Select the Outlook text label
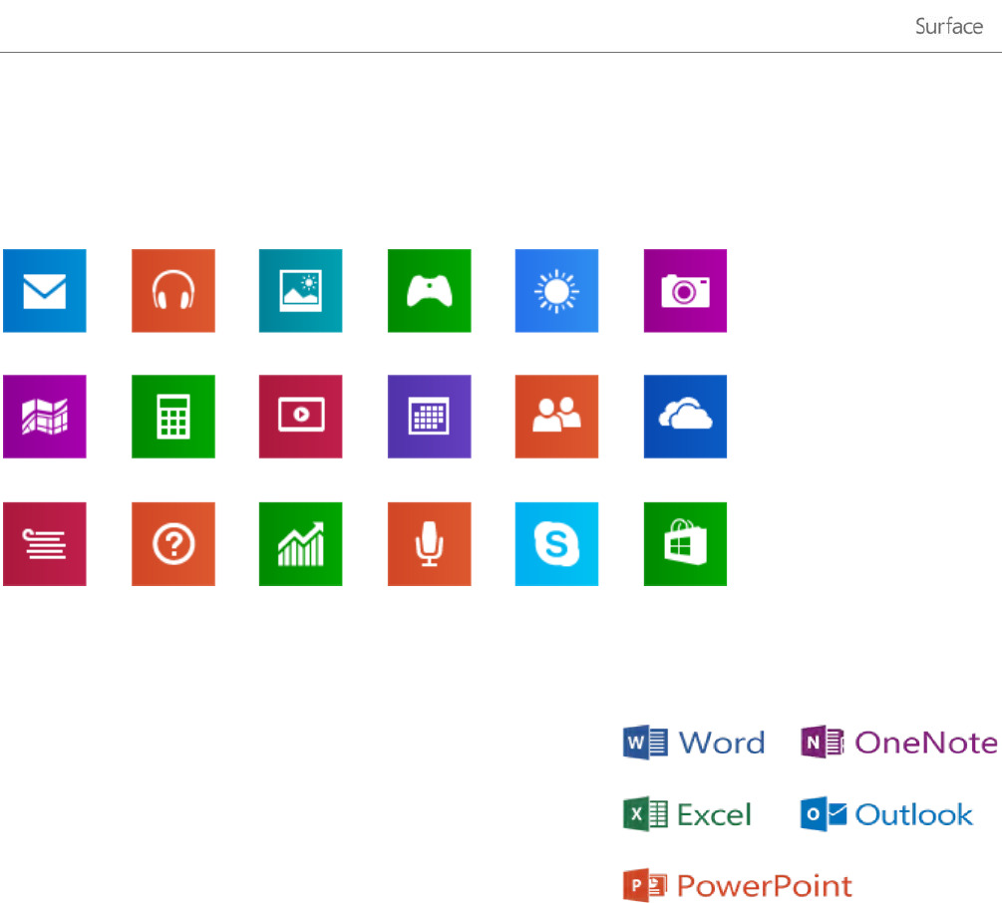 coord(914,815)
